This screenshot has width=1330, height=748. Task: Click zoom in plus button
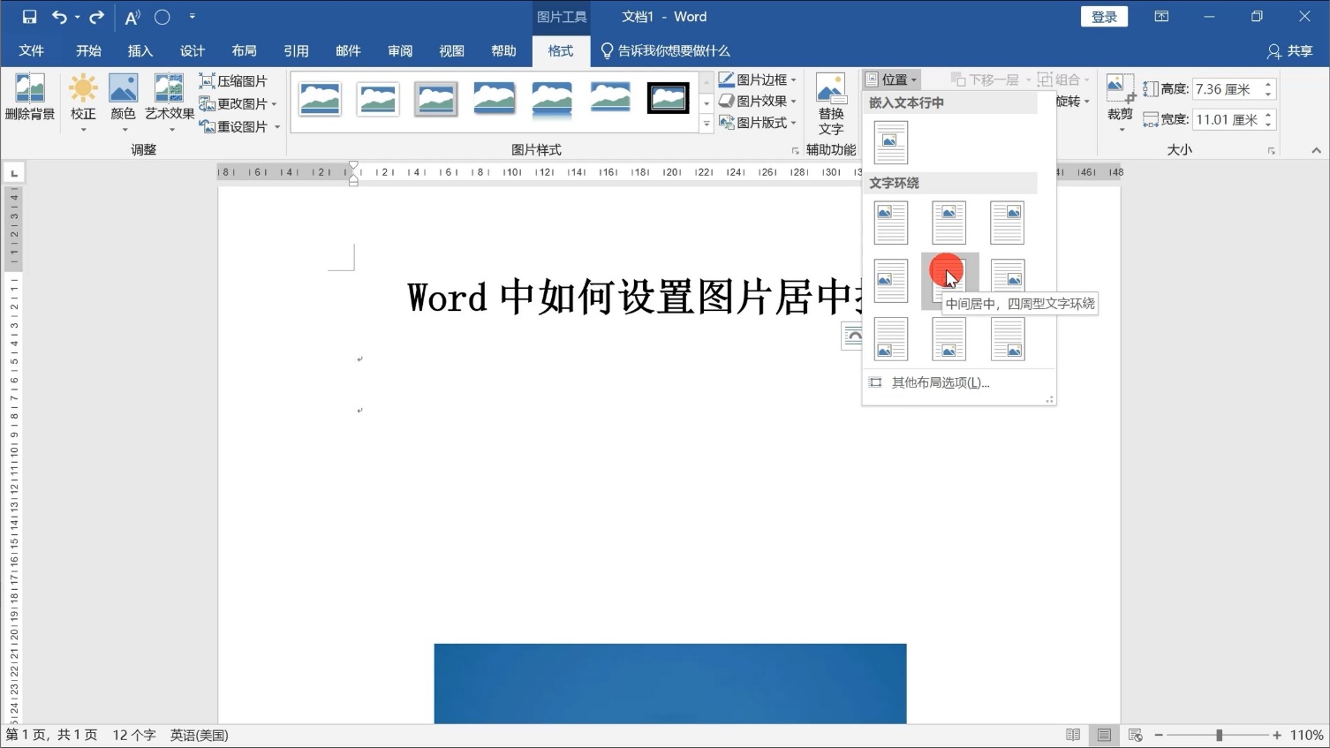1277,735
